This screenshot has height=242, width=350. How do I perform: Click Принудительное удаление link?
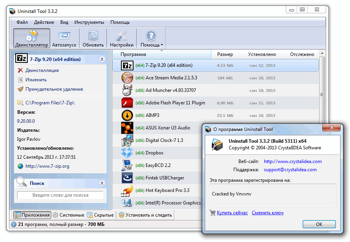(54, 89)
